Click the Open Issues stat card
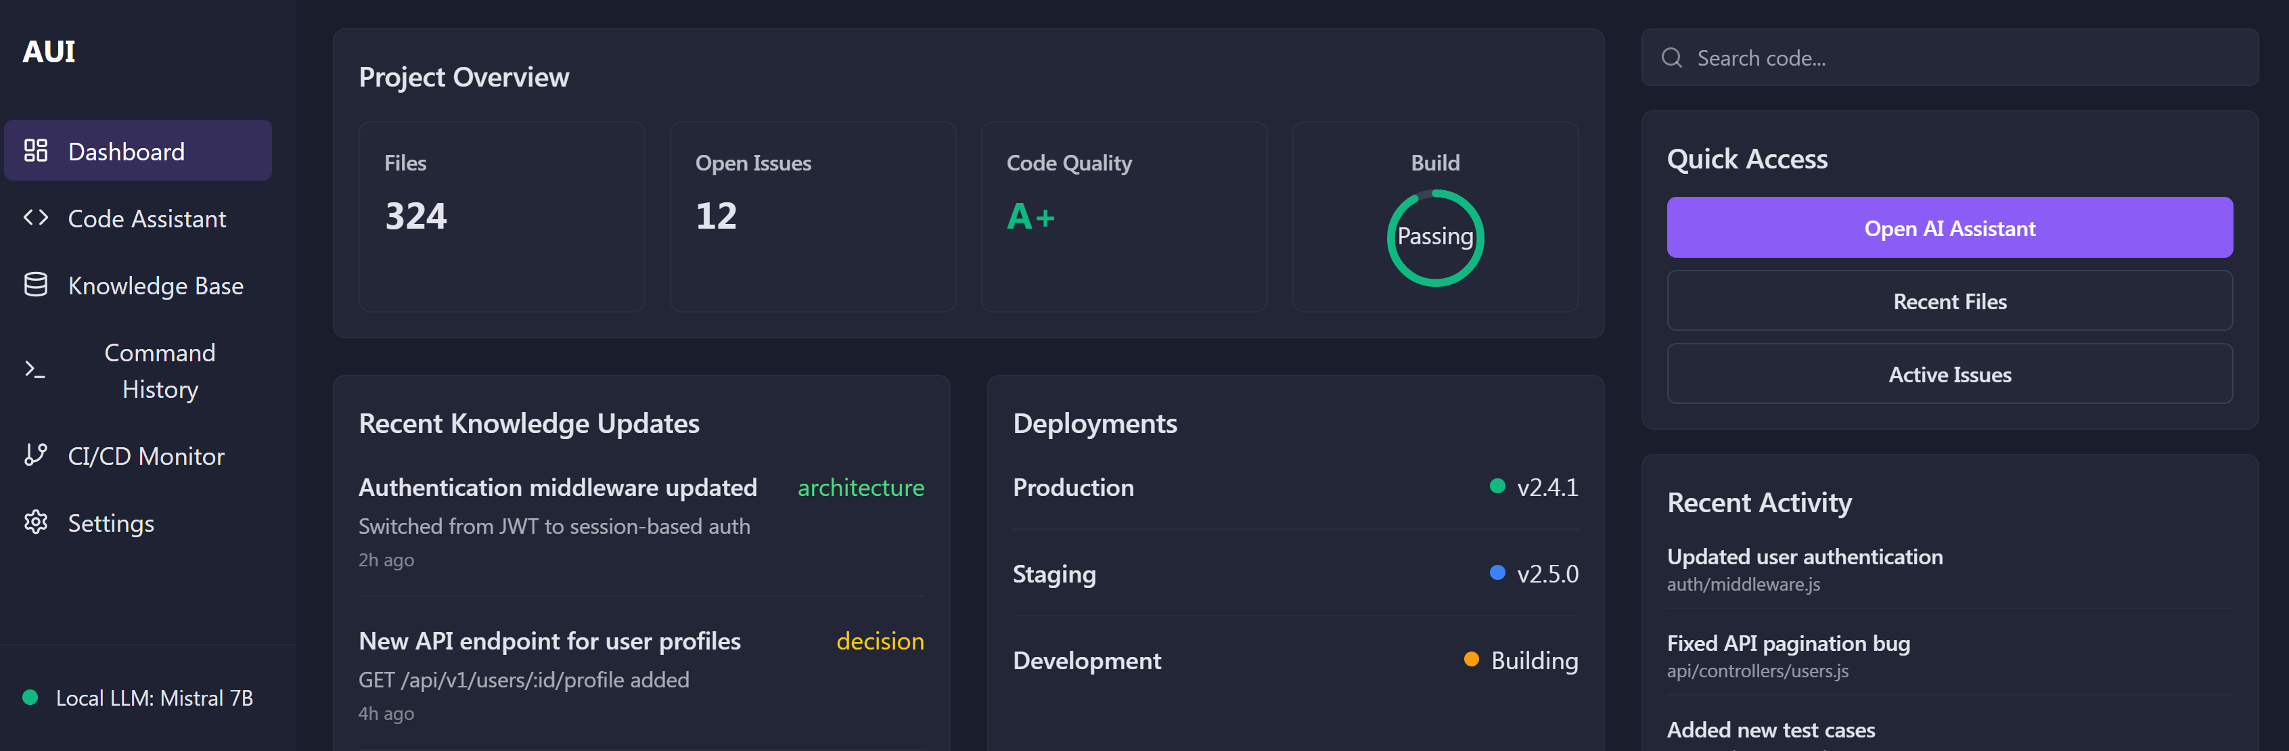The width and height of the screenshot is (2289, 751). [x=812, y=216]
